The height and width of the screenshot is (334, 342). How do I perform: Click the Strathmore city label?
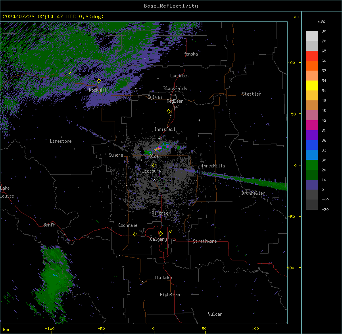point(205,241)
